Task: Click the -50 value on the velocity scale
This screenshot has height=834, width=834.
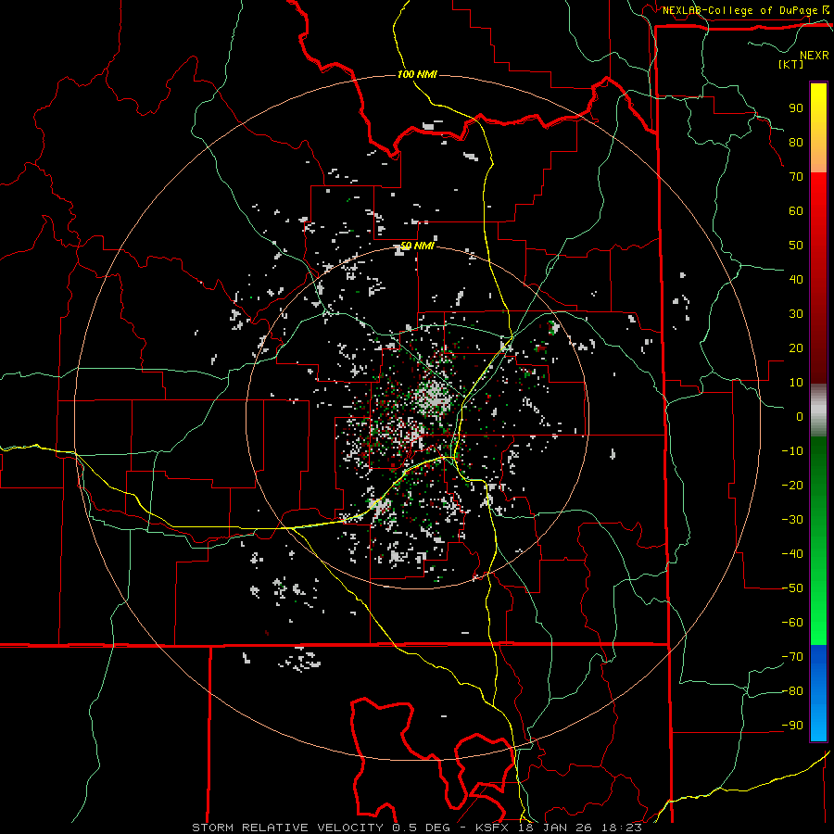Action: click(x=792, y=588)
